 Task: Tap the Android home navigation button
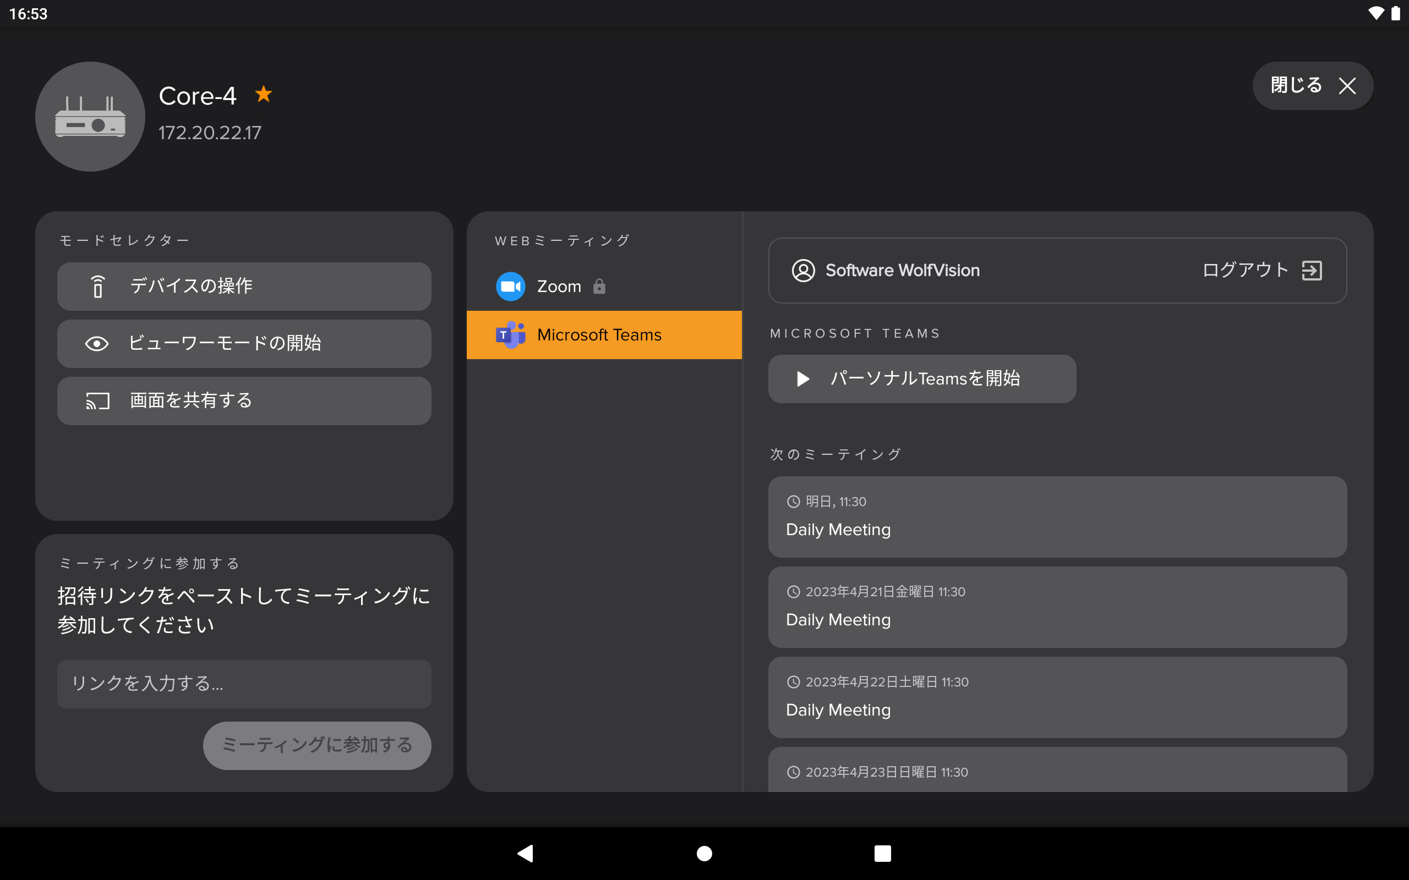[704, 854]
